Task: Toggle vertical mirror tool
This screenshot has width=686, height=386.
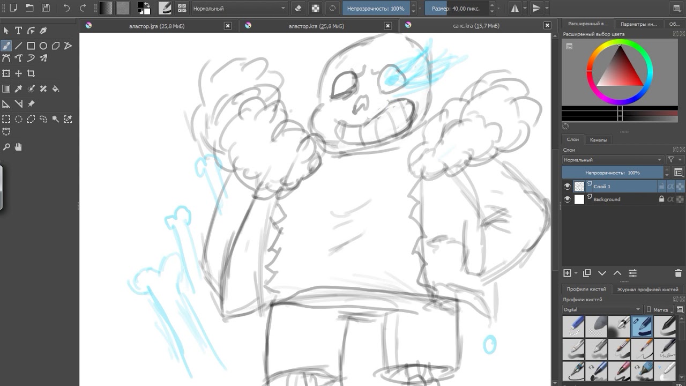Action: 536,8
